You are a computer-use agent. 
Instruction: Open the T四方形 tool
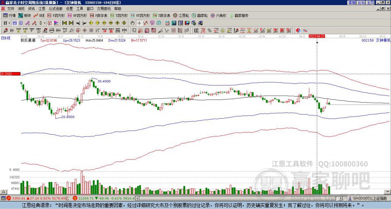pos(119,15)
